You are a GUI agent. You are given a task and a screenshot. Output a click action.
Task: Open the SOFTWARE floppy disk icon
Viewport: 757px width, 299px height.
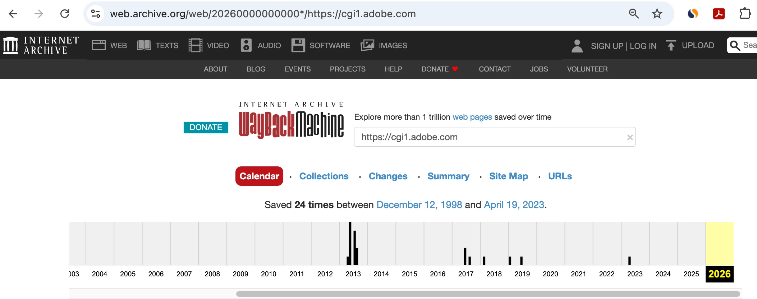pyautogui.click(x=298, y=45)
